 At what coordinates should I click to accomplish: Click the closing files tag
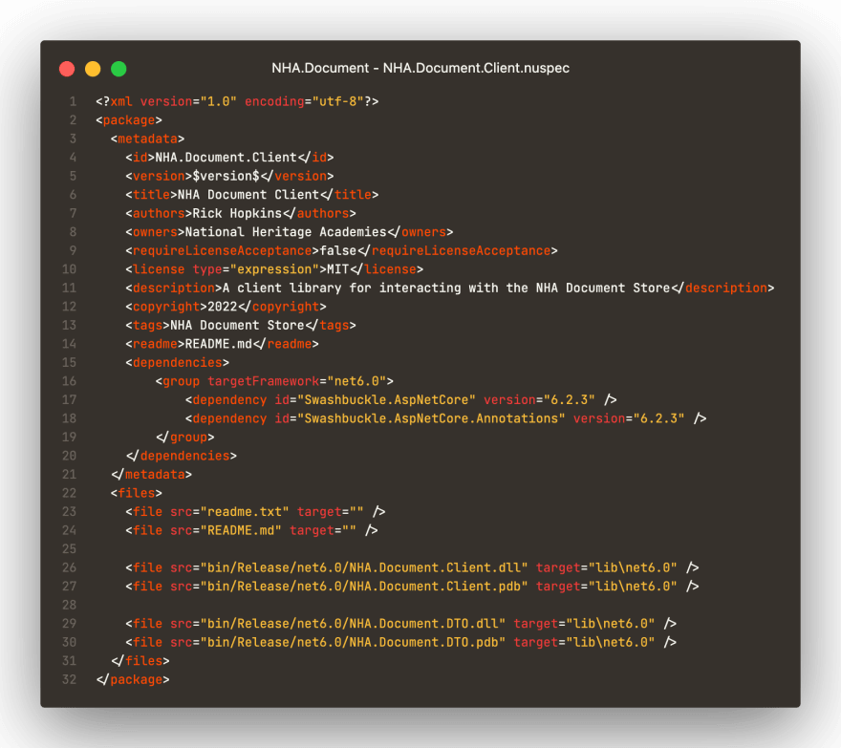coord(140,661)
